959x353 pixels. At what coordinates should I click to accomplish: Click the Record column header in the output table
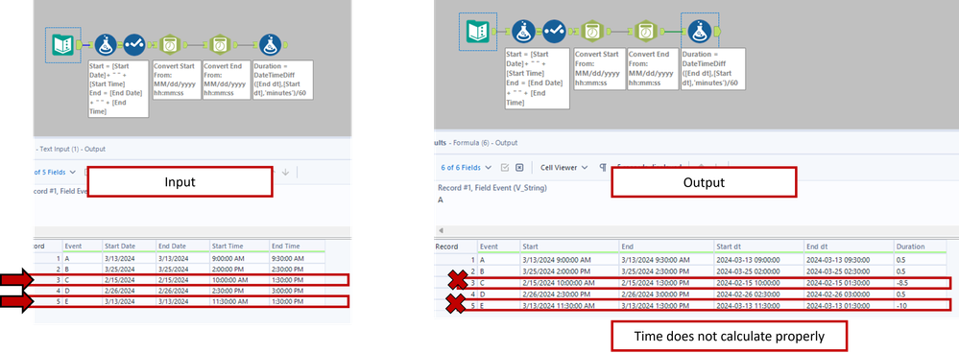(456, 247)
